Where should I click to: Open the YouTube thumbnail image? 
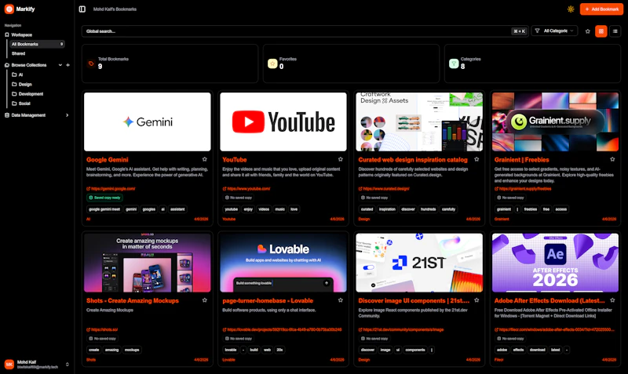pos(283,122)
